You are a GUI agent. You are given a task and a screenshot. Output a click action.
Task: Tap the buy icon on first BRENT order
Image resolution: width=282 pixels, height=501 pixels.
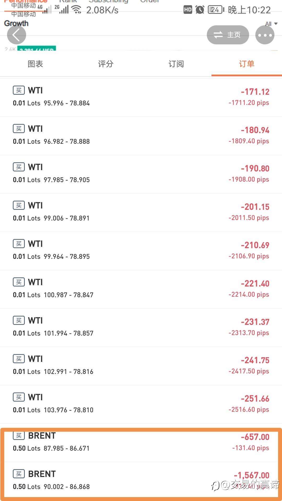[x=19, y=436]
